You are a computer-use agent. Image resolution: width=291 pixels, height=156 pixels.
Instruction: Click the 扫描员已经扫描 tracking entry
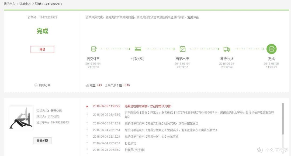135,150
